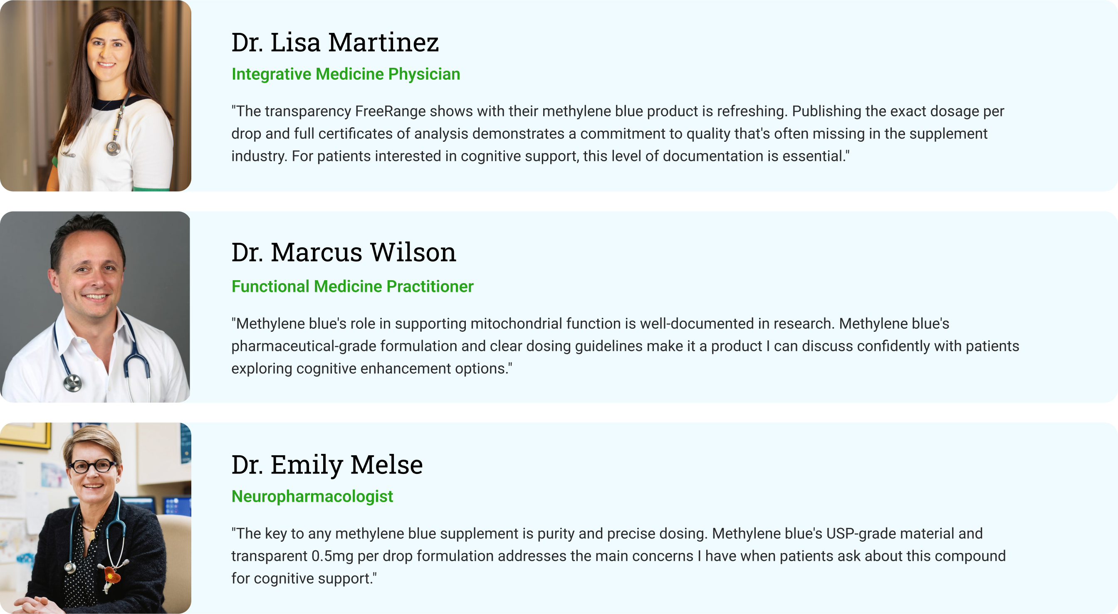Click "Publishing the exact dosage per" text

click(898, 111)
